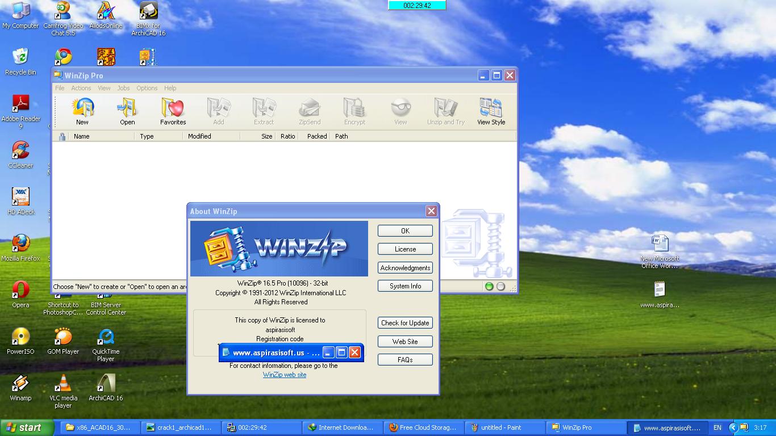Click the 002:29:42 timer widget at top

417,5
